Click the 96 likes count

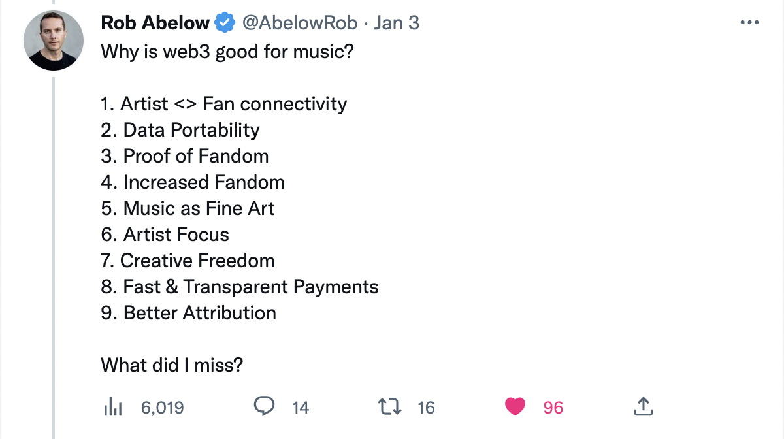553,408
